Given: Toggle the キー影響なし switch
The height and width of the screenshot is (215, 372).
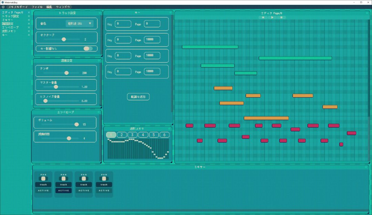Looking at the screenshot, I should (88, 49).
